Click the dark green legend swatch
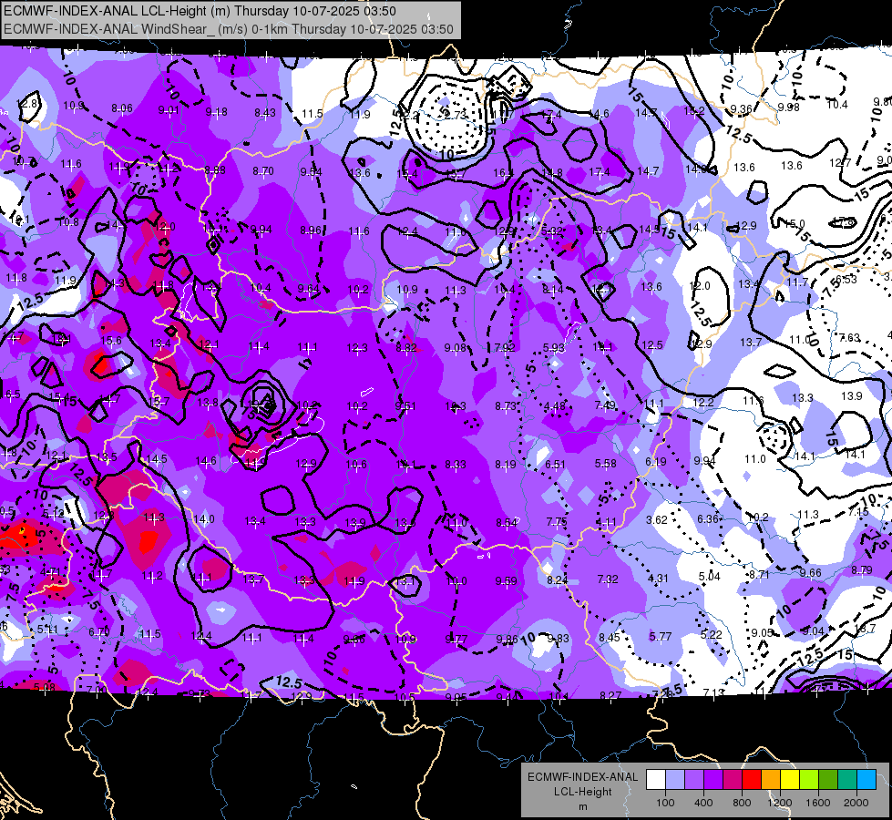 pos(828,780)
